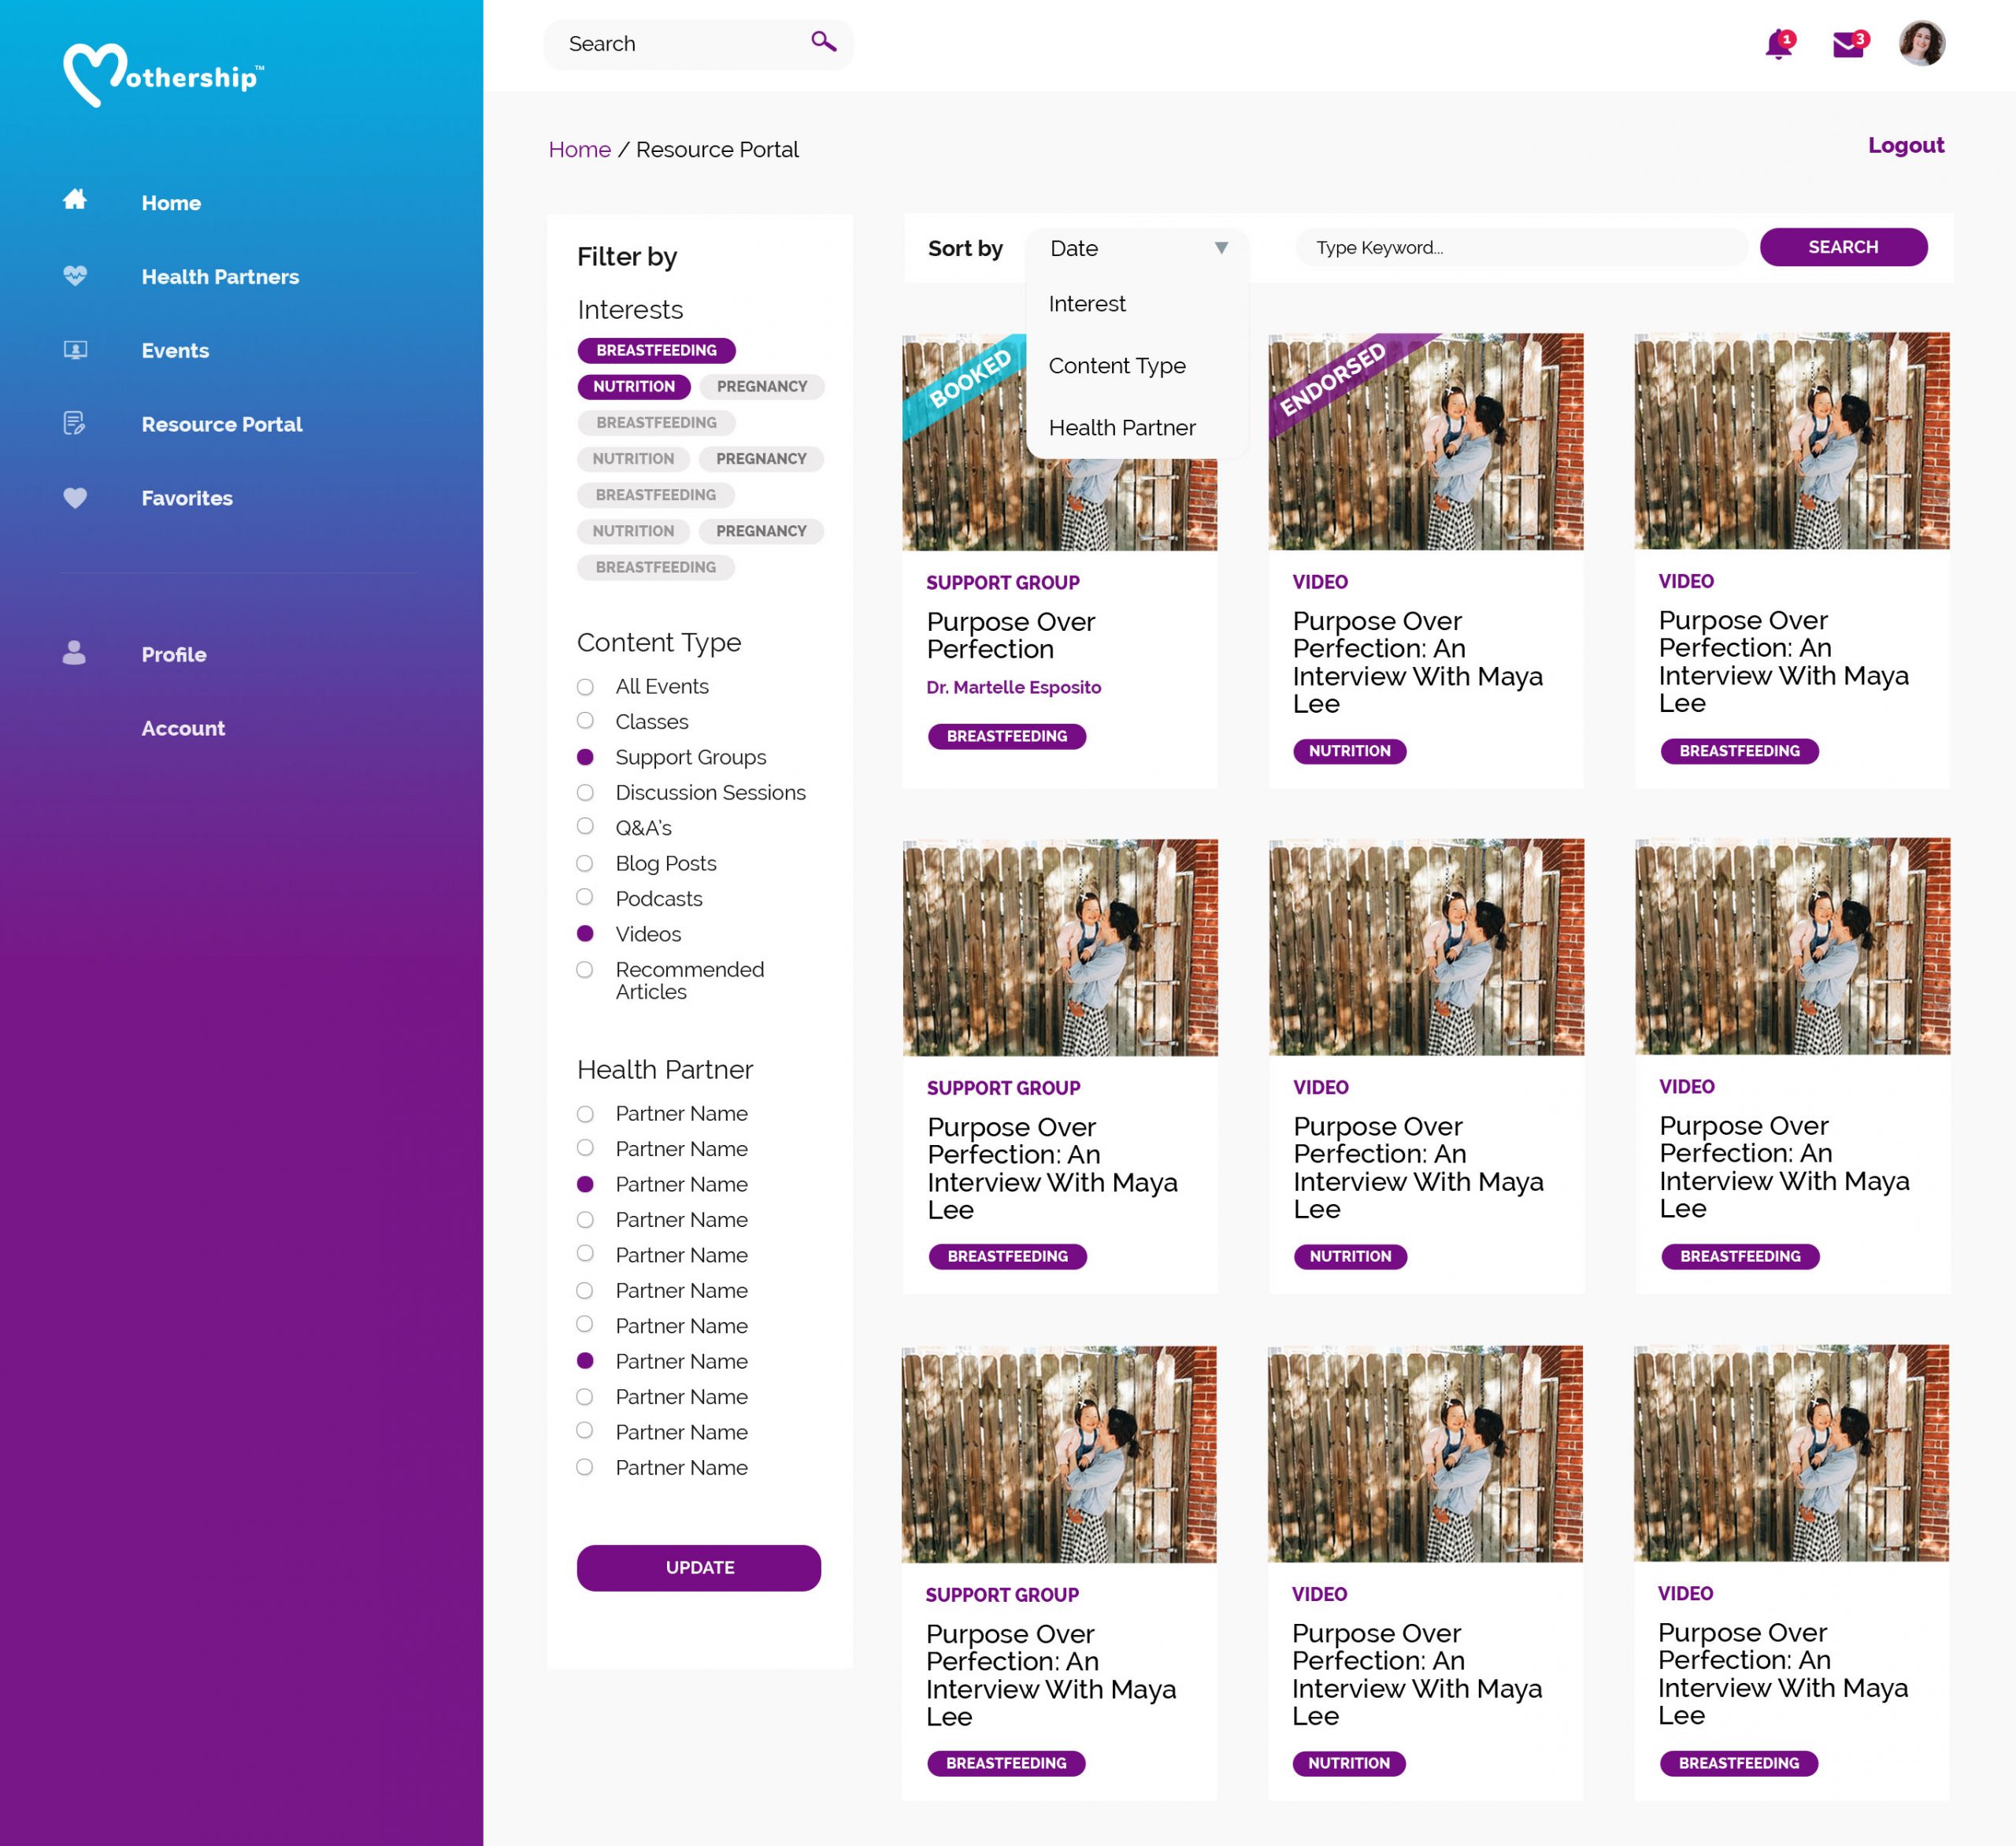The width and height of the screenshot is (2016, 1846).
Task: Click the Home house icon in sidebar
Action: pyautogui.click(x=75, y=200)
